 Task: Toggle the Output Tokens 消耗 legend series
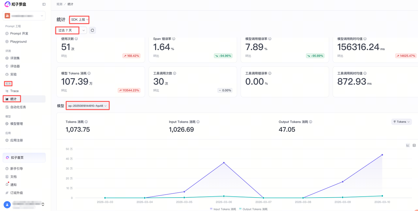click(253, 209)
